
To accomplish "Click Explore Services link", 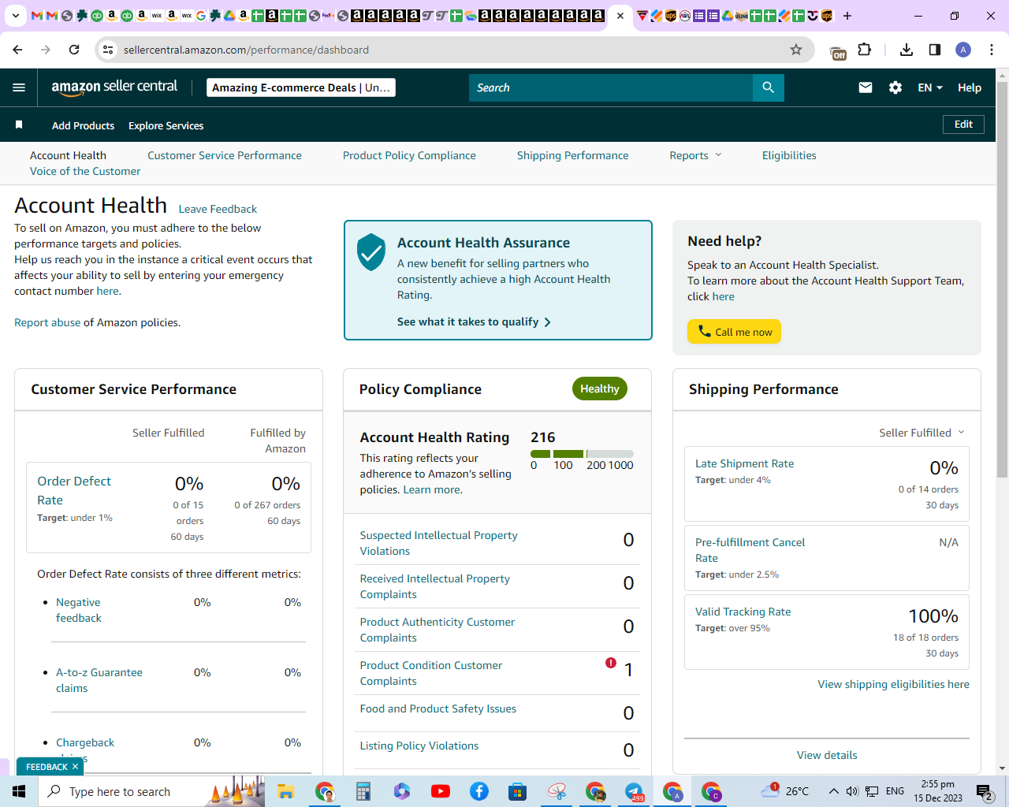I will coord(166,125).
